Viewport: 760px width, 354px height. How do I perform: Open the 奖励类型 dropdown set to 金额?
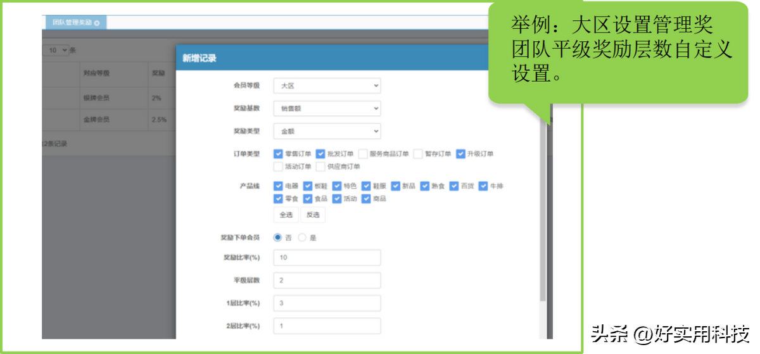click(327, 131)
